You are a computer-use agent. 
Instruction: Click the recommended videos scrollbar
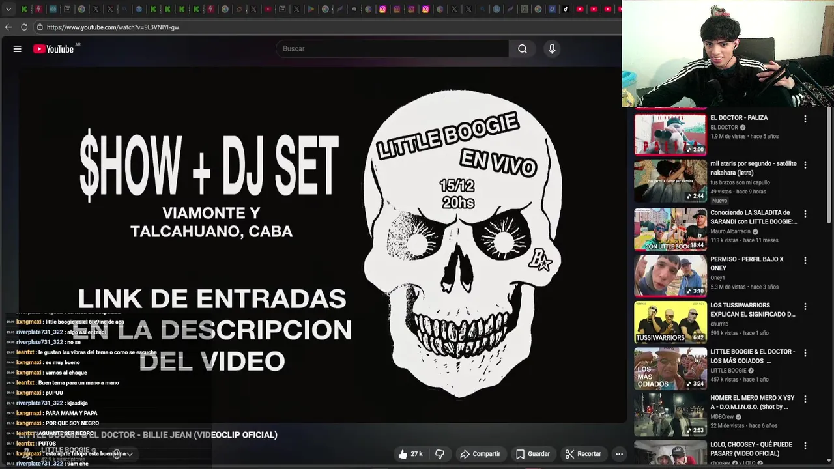coord(829,166)
